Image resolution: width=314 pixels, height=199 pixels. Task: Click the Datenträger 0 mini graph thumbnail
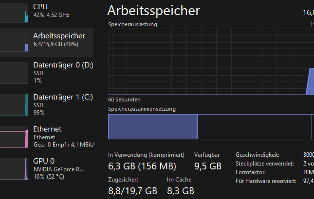[x=14, y=73]
